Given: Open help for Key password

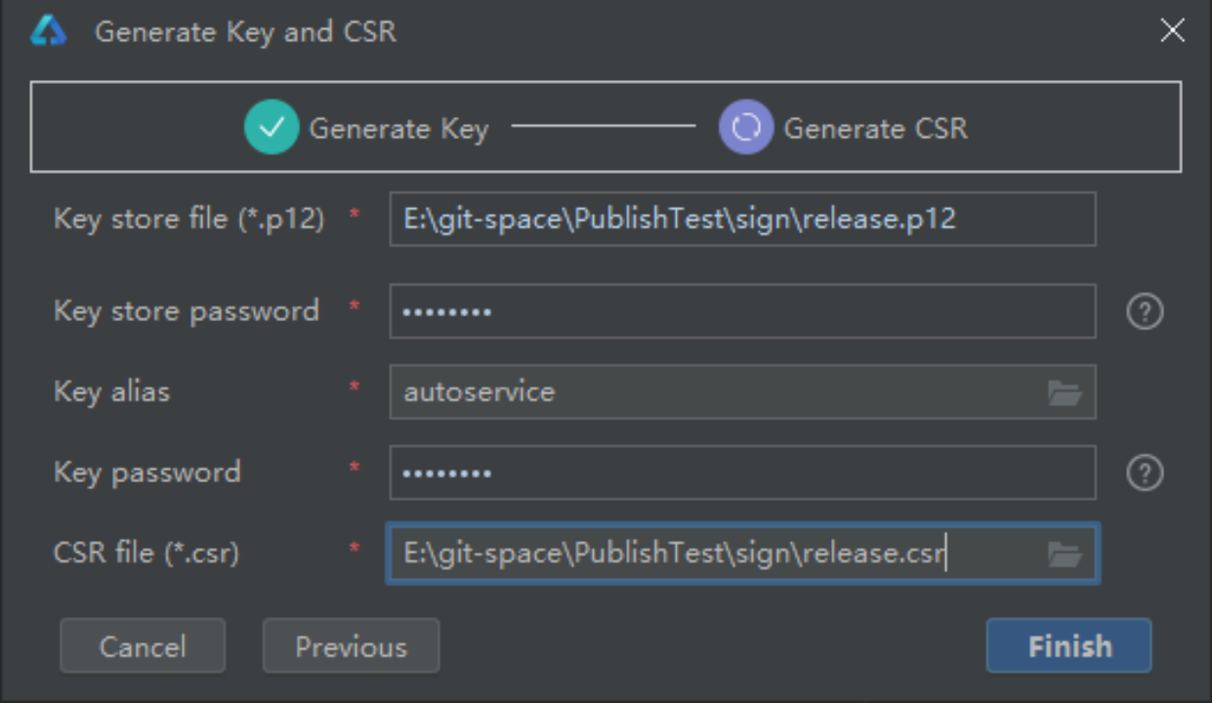Looking at the screenshot, I should pyautogui.click(x=1145, y=474).
